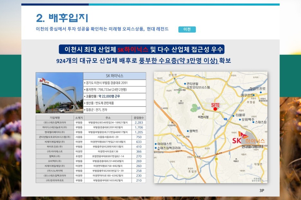
Task: Click the blue dot next to 오비맥주
Action: click(240, 120)
